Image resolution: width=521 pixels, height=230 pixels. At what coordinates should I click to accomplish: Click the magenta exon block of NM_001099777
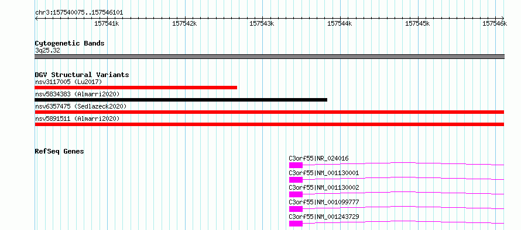[x=296, y=209]
